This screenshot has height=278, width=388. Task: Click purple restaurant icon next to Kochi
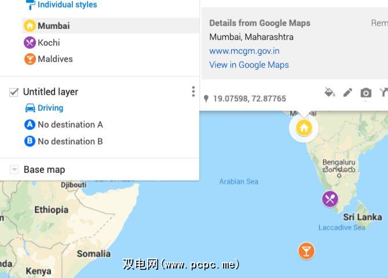pos(30,42)
